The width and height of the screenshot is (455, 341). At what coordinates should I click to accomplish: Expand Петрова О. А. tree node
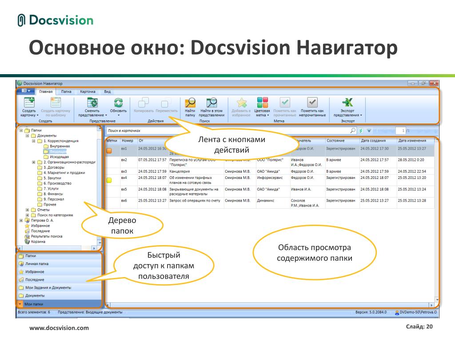[21, 220]
